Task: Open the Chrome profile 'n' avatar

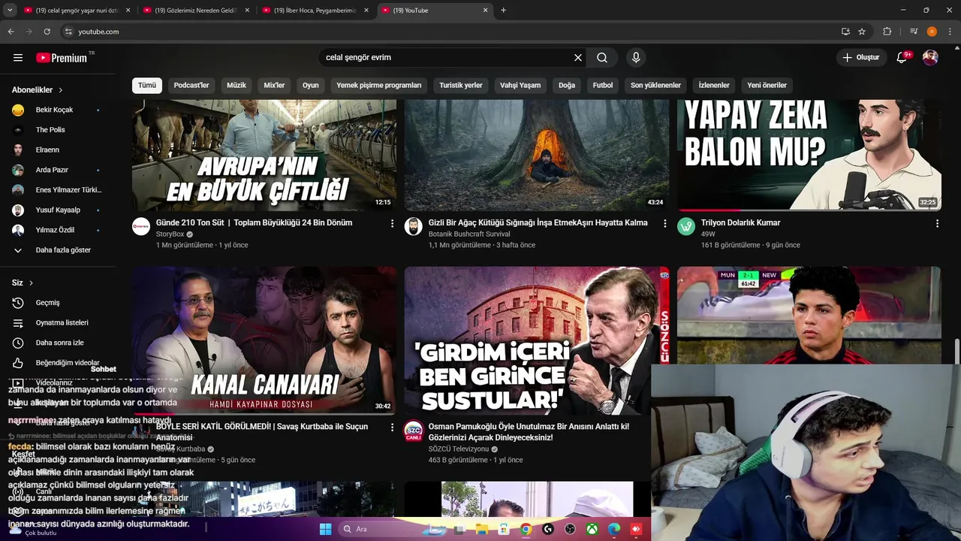Action: [x=932, y=32]
